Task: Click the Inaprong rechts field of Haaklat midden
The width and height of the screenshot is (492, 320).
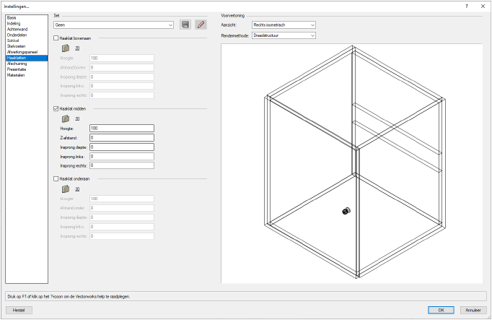Action: click(122, 165)
